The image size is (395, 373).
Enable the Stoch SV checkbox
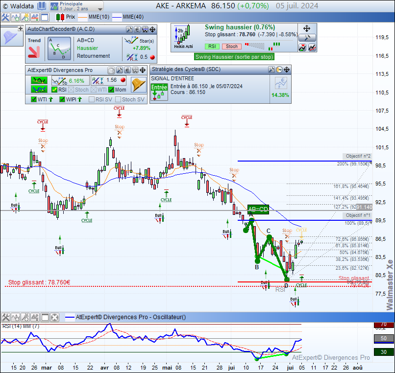coord(118,99)
